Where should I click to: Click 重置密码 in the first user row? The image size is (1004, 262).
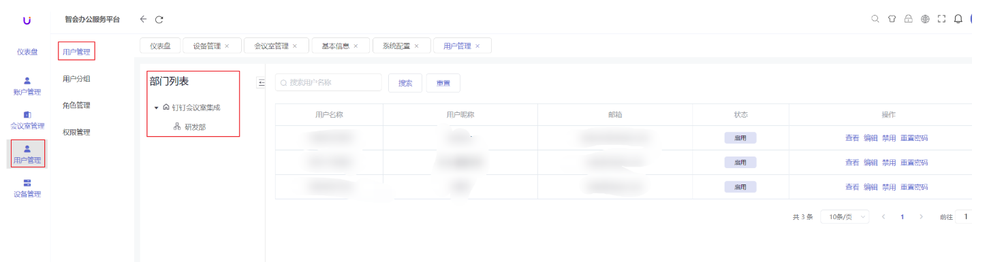click(914, 138)
